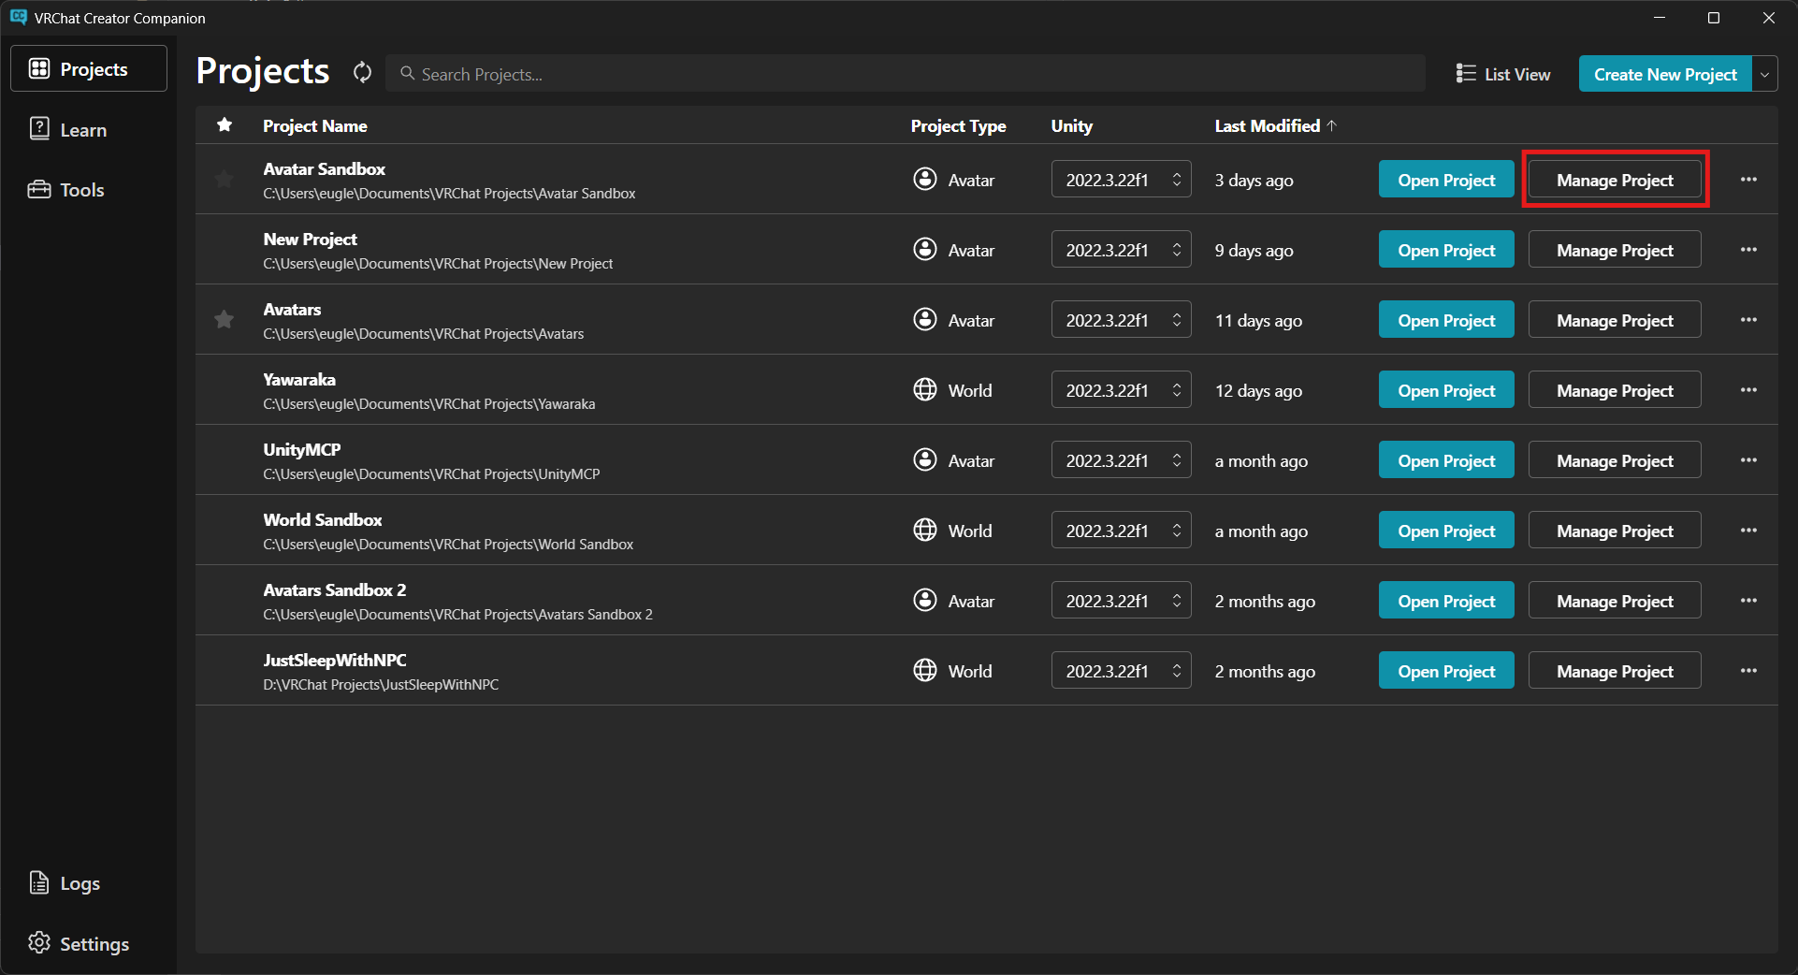This screenshot has width=1798, height=975.
Task: Click the Avatar type icon for Avatars
Action: pyautogui.click(x=925, y=319)
